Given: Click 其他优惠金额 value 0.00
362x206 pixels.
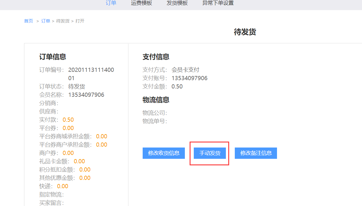Looking at the screenshot, I should 85,178.
